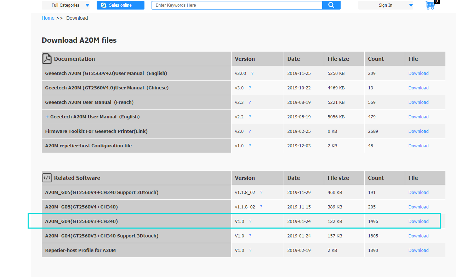The width and height of the screenshot is (467, 277).
Task: Expand the plus sign before A20M User Manual (English)
Action: (x=47, y=117)
